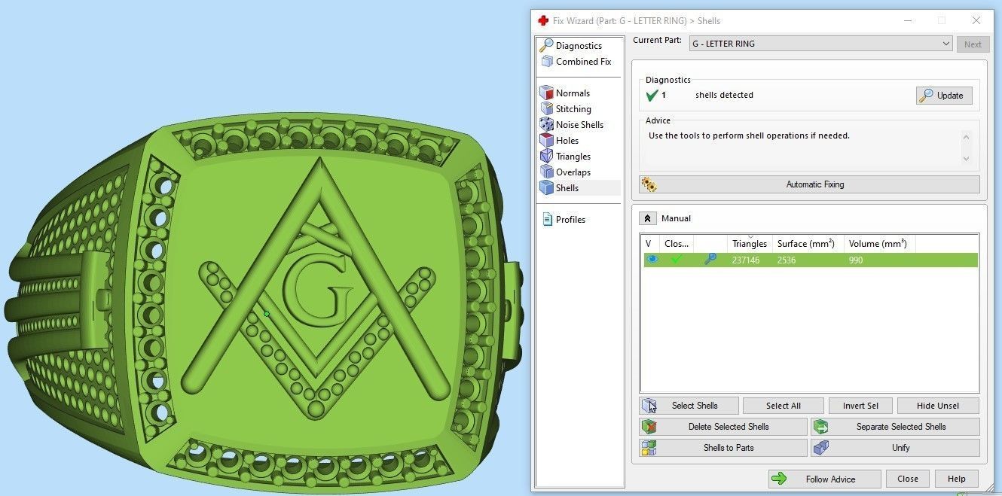Viewport: 1002px width, 496px height.
Task: Click the Update diagnostics button
Action: [x=944, y=96]
